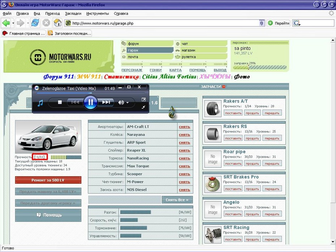Click the media player seek bar
This screenshot has width=336, height=252.
tap(90, 93)
